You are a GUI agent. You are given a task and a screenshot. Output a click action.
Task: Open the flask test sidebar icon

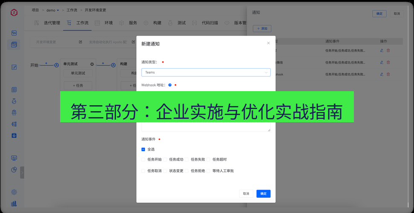[14, 101]
